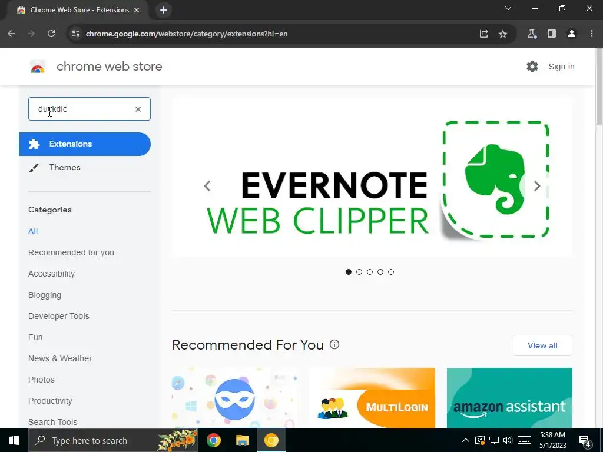Open Search Tools category
This screenshot has height=452, width=603.
[x=52, y=422]
